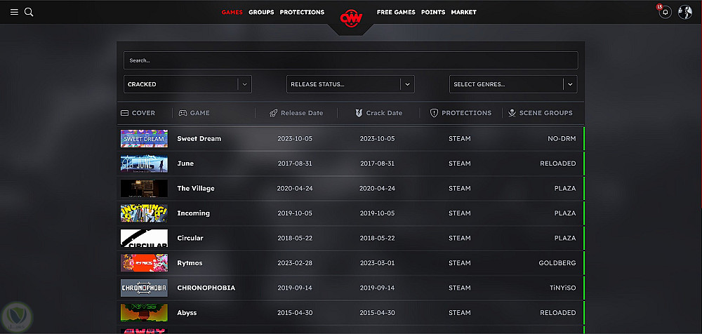The width and height of the screenshot is (702, 334).
Task: Click the Cover column icon
Action: 124,113
